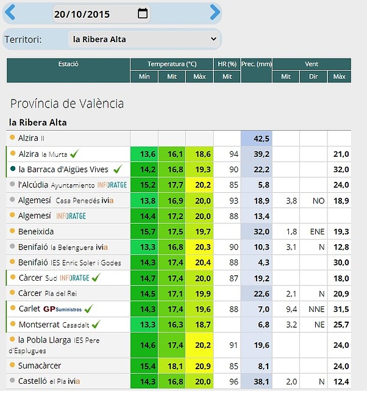367x393 pixels.
Task: Open the Carlet station link
Action: click(x=29, y=309)
